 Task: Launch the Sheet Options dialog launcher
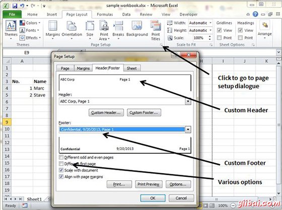(x=253, y=45)
